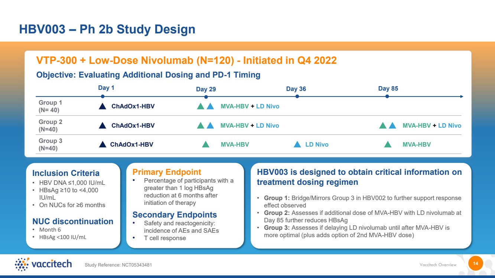Click Group 3 blue LD Nivo triangle

(x=297, y=144)
